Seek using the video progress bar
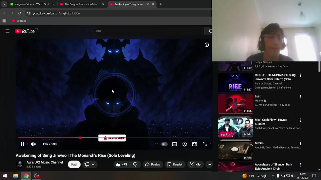Image resolution: width=321 pixels, height=180 pixels. click(x=114, y=138)
